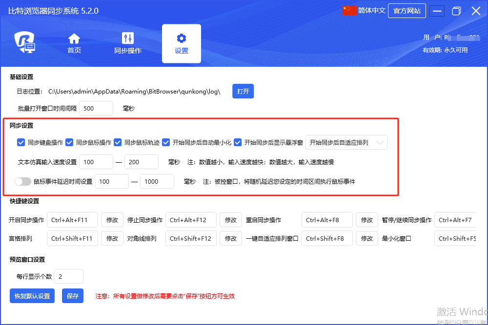Click 打开 log folder button

[x=243, y=92]
